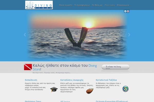
Task: Open the Καταδυτικά Ταξίδια link
Action: (x=106, y=80)
